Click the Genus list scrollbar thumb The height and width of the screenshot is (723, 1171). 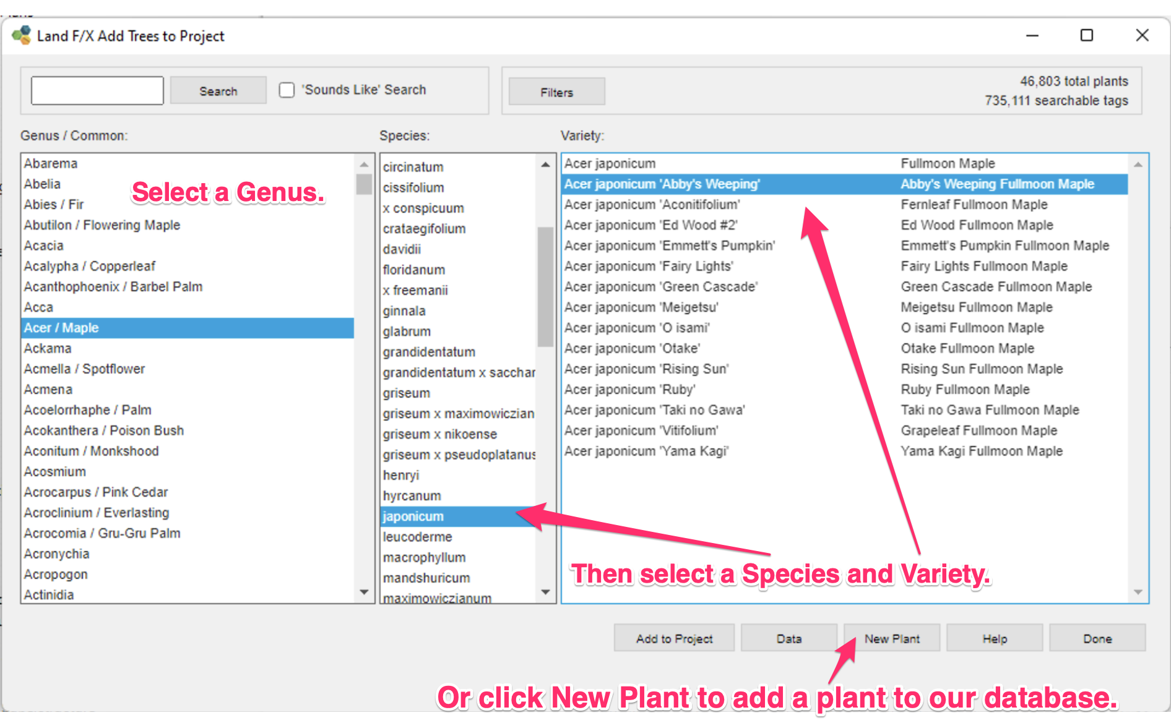click(364, 184)
